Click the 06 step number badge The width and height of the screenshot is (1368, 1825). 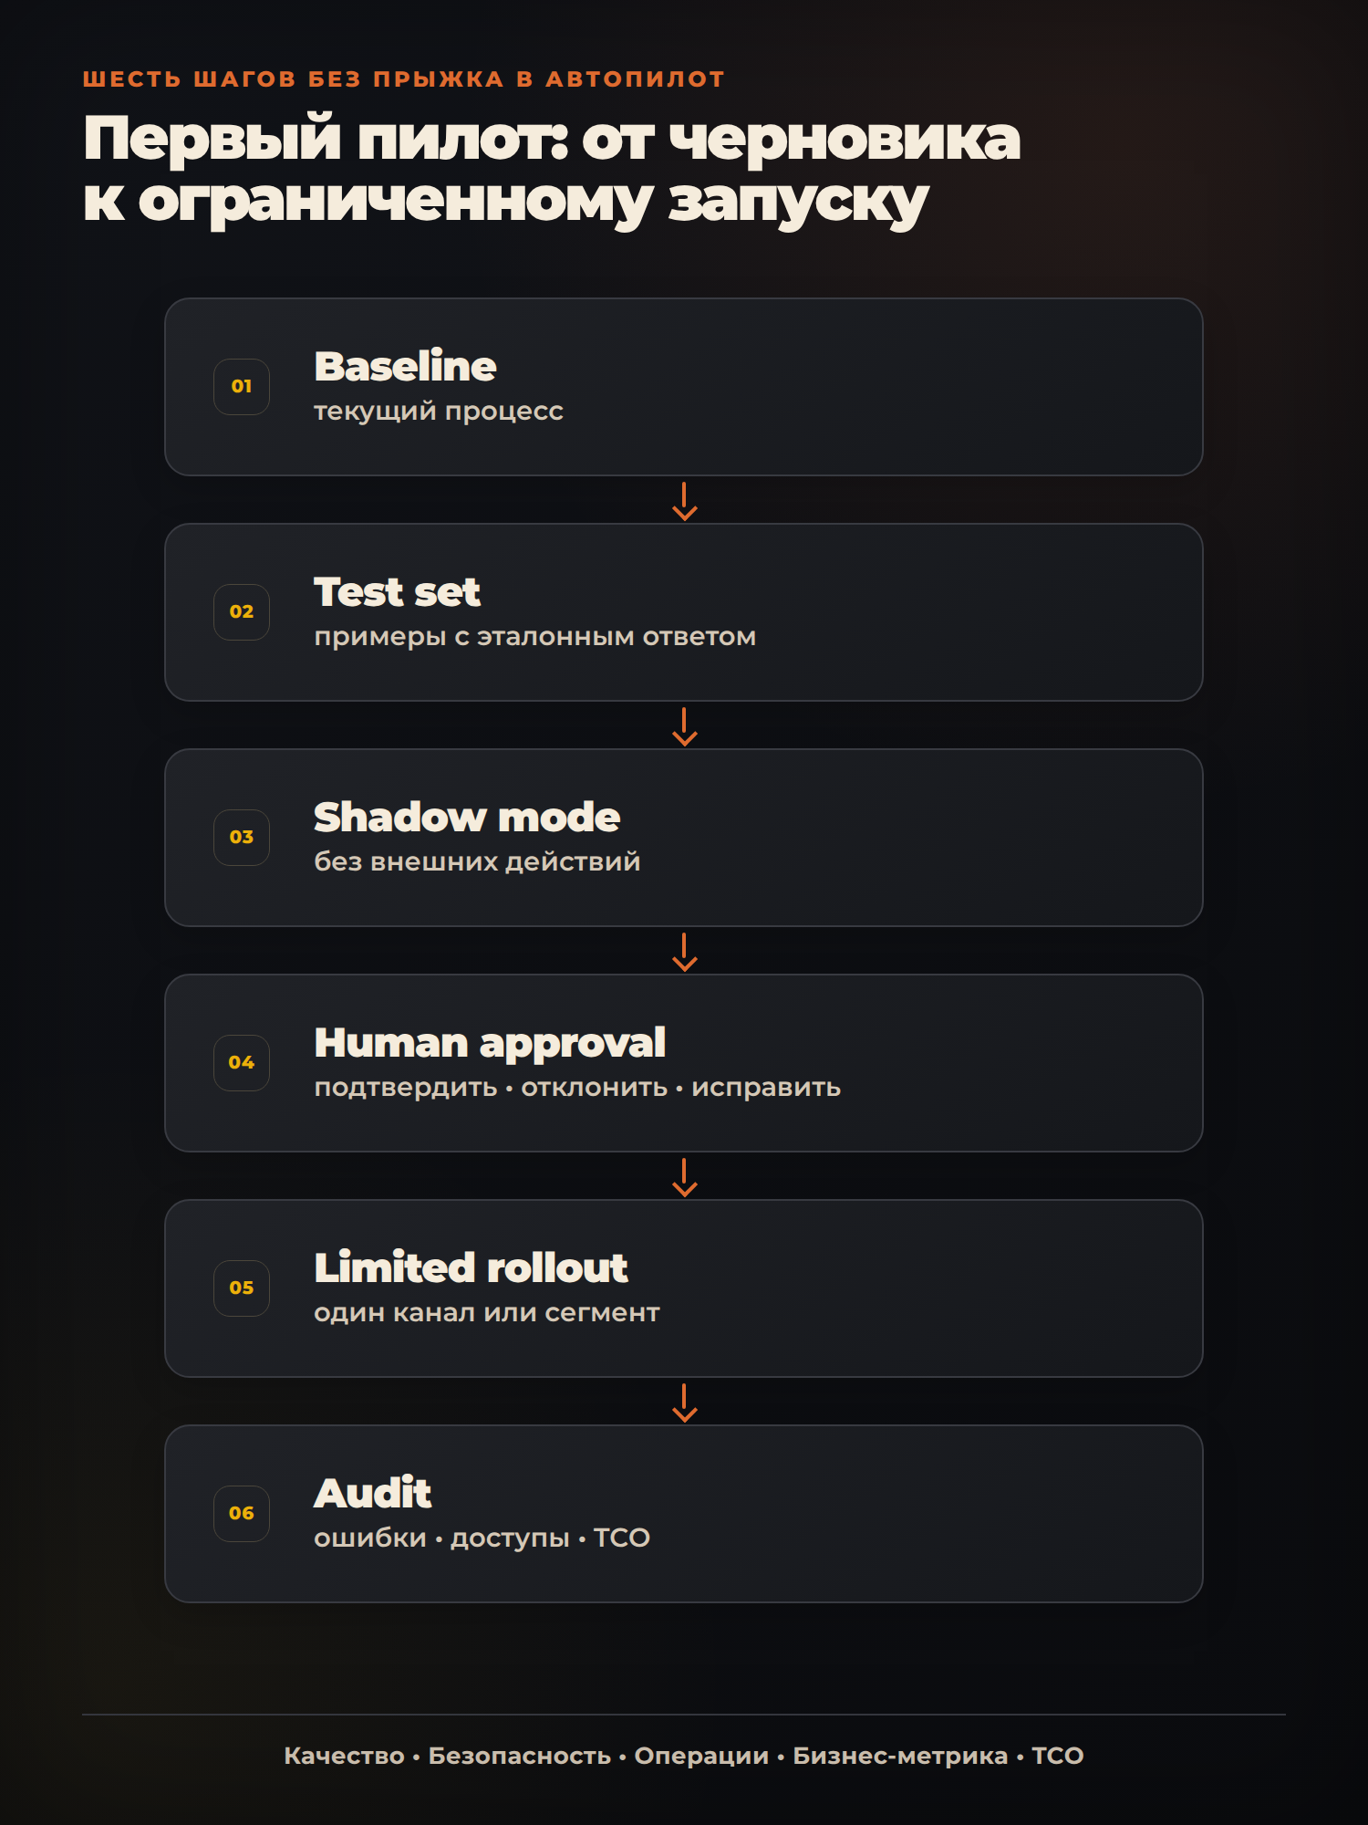242,1514
